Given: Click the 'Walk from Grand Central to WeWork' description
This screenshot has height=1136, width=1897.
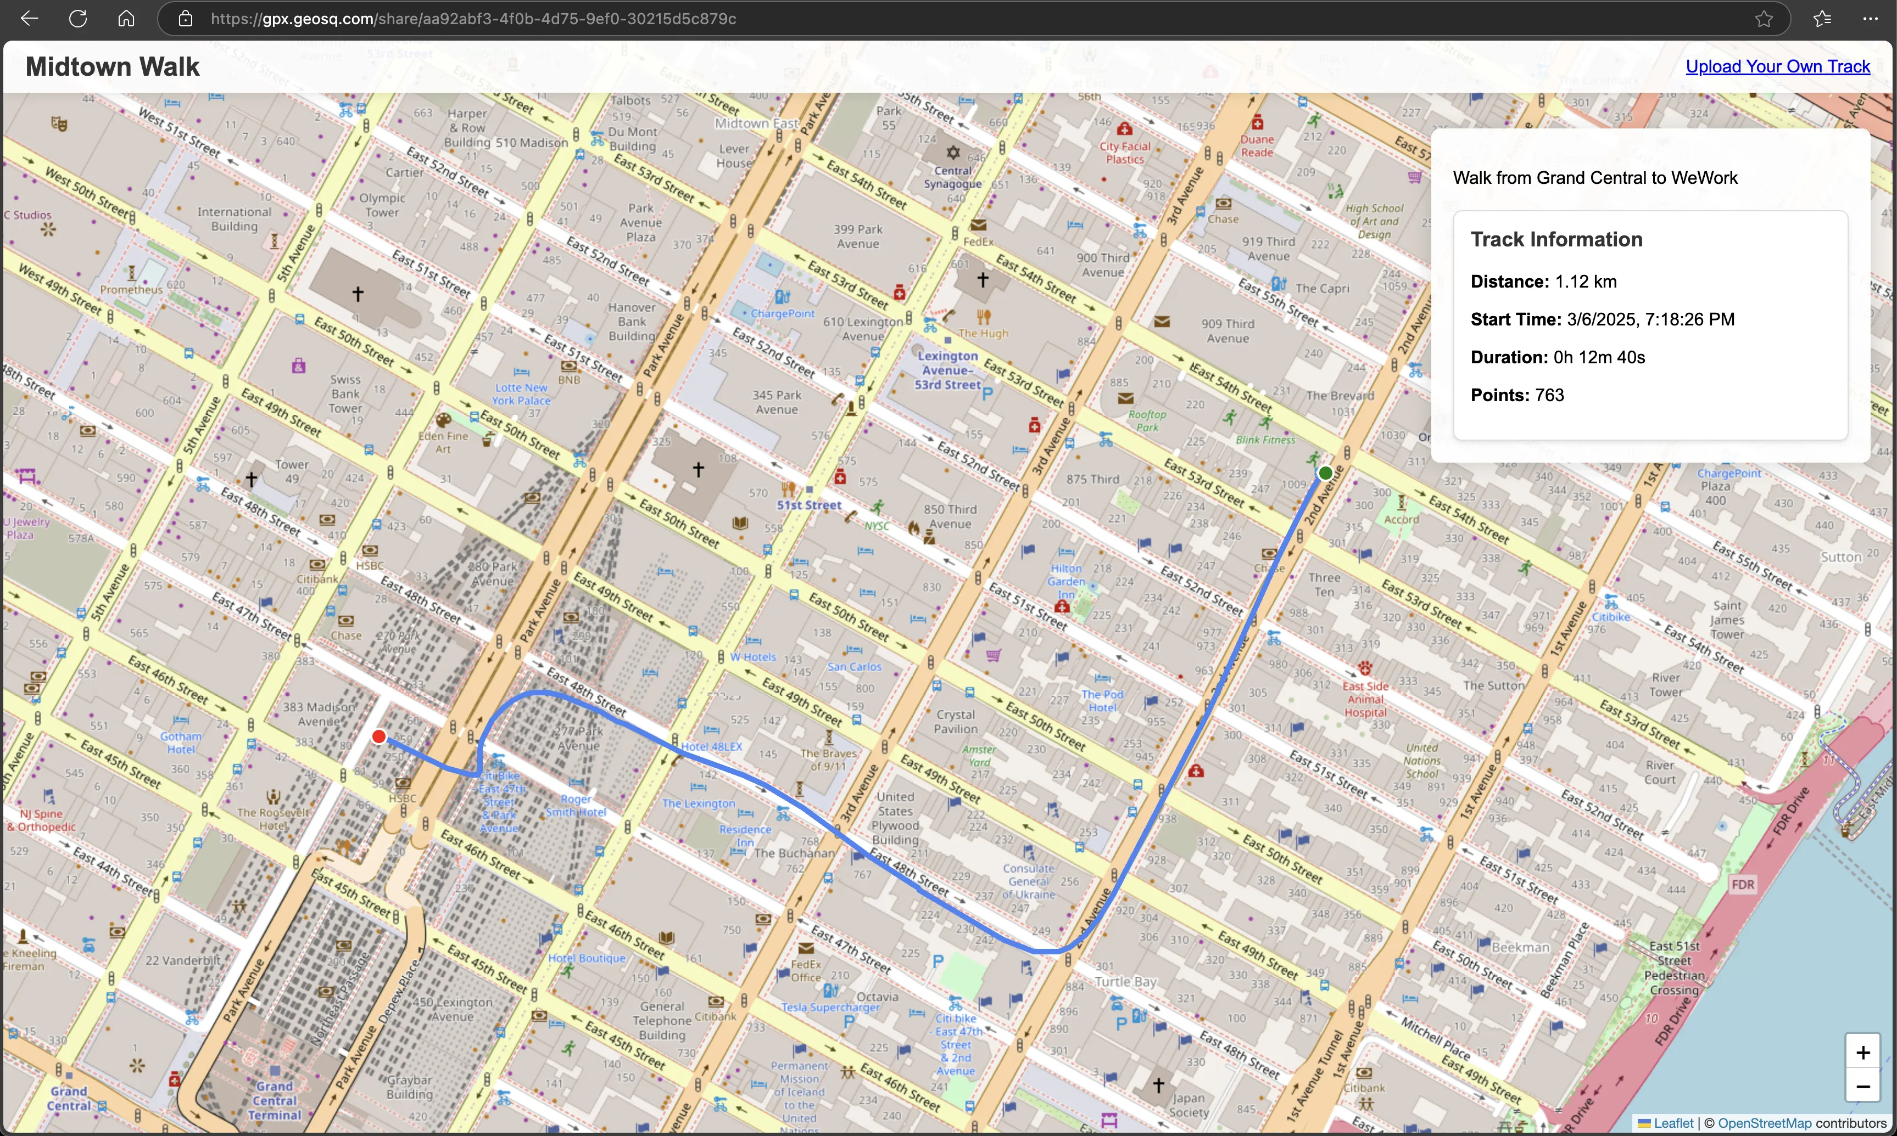Looking at the screenshot, I should tap(1595, 178).
